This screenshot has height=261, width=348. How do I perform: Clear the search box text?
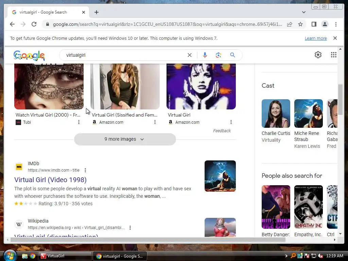click(189, 55)
